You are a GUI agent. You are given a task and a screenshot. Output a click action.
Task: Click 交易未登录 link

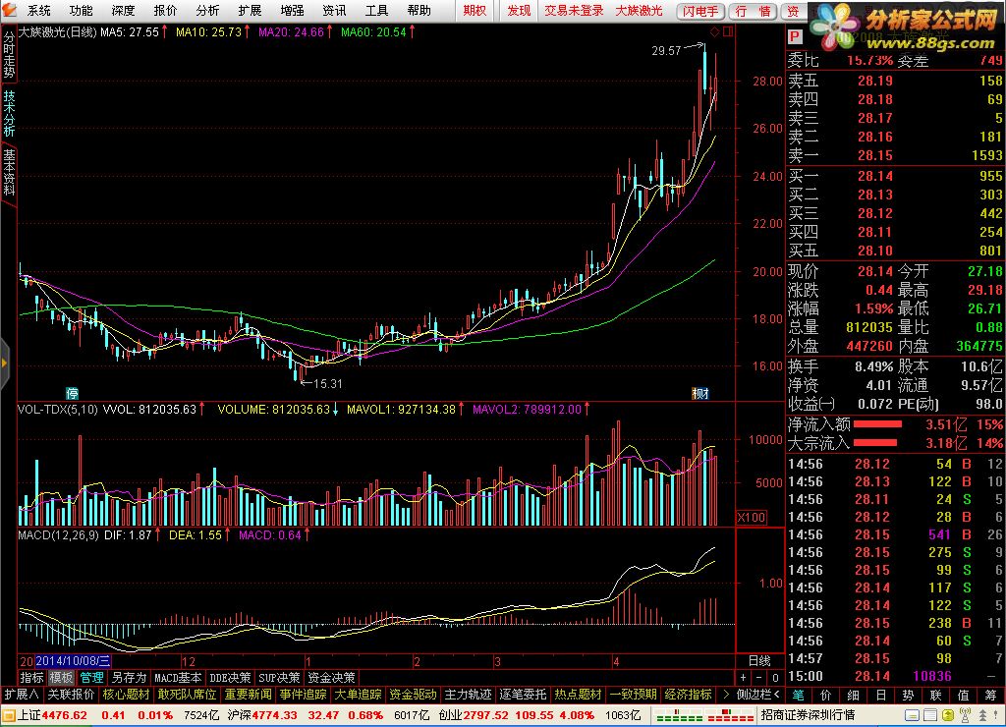[574, 10]
